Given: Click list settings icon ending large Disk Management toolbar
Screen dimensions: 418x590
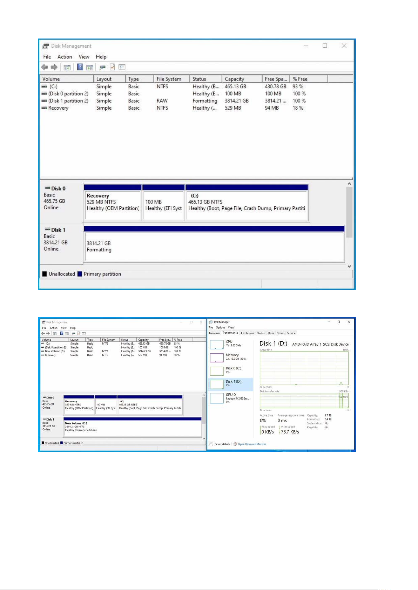Looking at the screenshot, I should pos(122,67).
